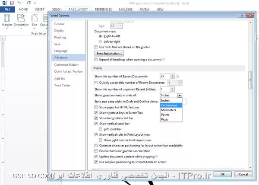Toggle Update document content while dragging
Image resolution: width=259 pixels, height=185 pixels.
click(96, 156)
